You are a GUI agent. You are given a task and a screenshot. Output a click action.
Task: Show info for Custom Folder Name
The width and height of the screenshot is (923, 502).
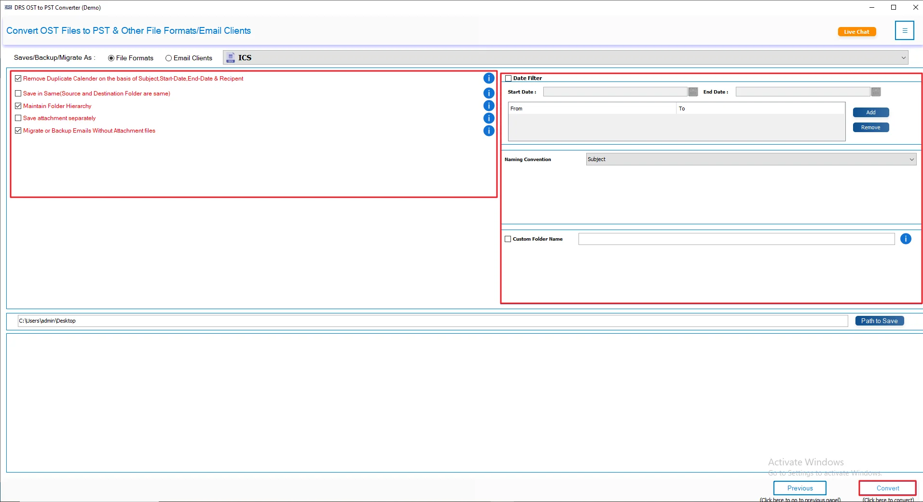(906, 239)
